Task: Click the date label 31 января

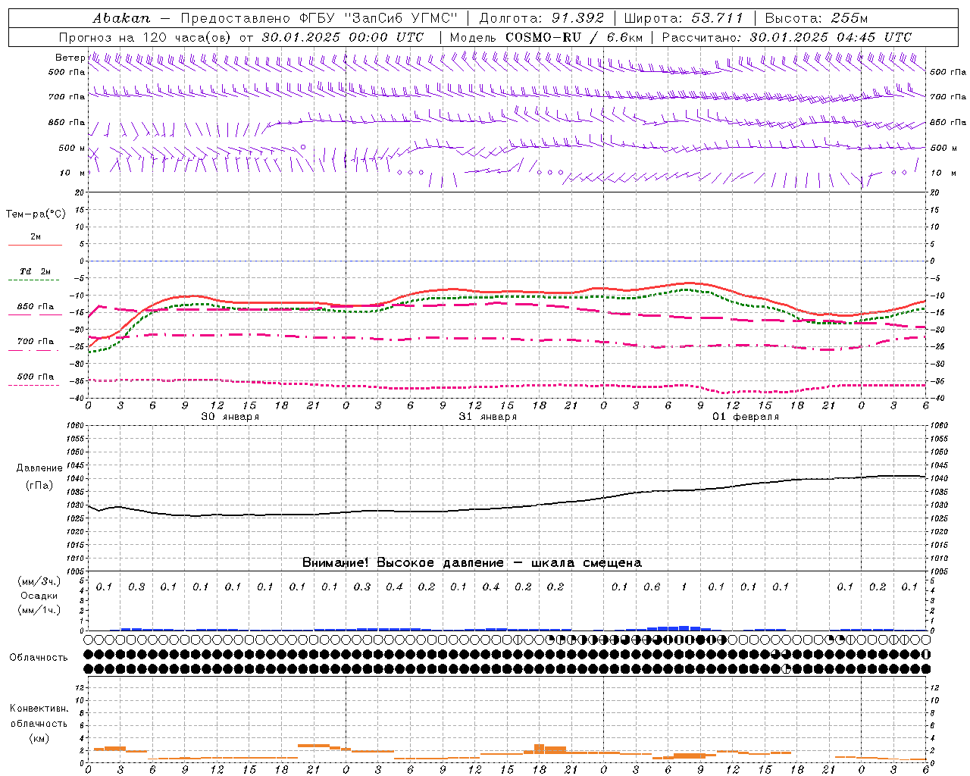Action: pos(487,417)
